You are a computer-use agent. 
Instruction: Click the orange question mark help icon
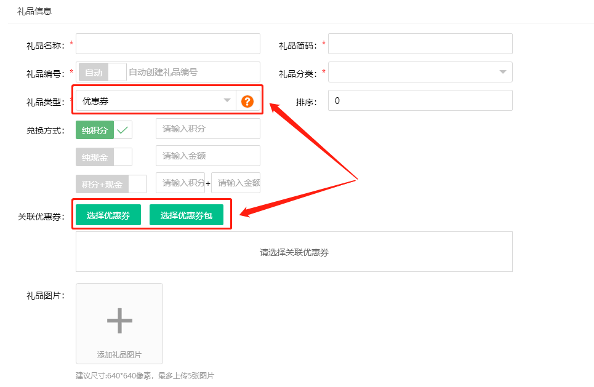pyautogui.click(x=247, y=102)
